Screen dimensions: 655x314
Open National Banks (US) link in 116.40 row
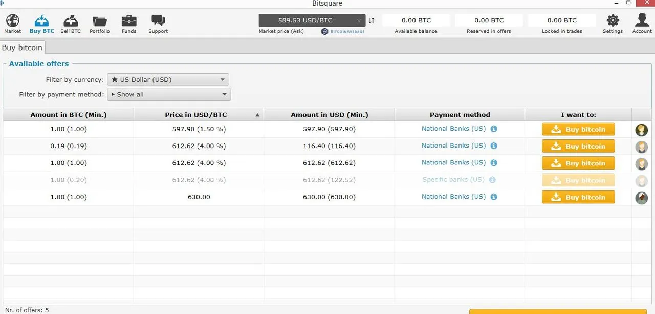453,146
